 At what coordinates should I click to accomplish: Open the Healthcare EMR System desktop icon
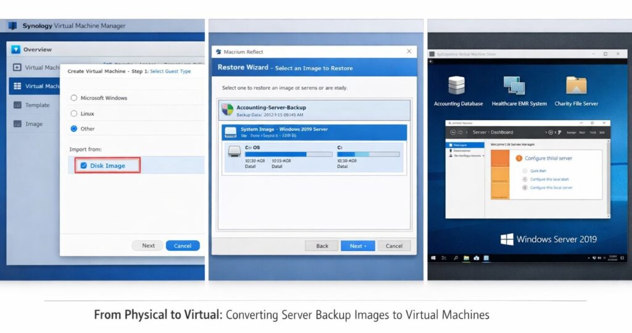(514, 86)
